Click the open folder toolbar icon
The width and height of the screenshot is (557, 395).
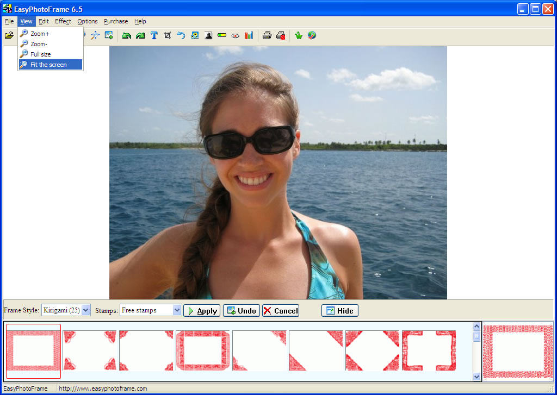9,35
